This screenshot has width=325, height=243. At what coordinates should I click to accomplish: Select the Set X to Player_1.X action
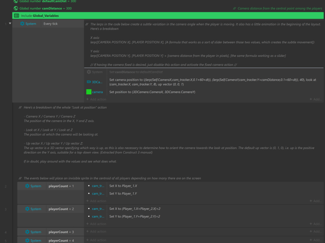[204, 186]
